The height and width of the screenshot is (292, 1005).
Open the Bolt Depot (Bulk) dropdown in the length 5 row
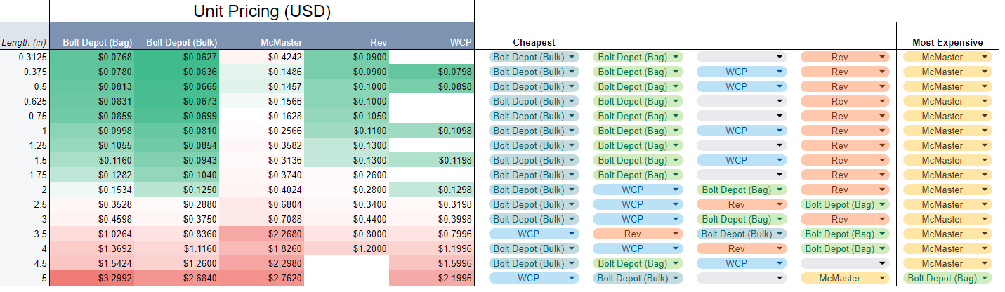pos(638,278)
